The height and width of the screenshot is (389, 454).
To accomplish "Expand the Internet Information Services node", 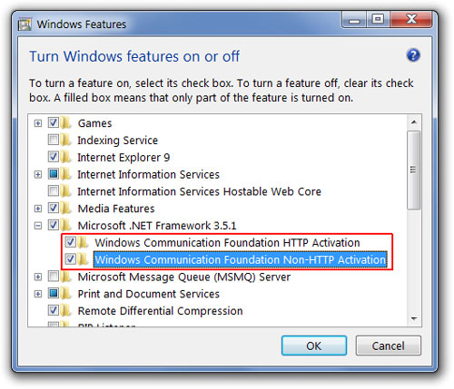I will [38, 174].
